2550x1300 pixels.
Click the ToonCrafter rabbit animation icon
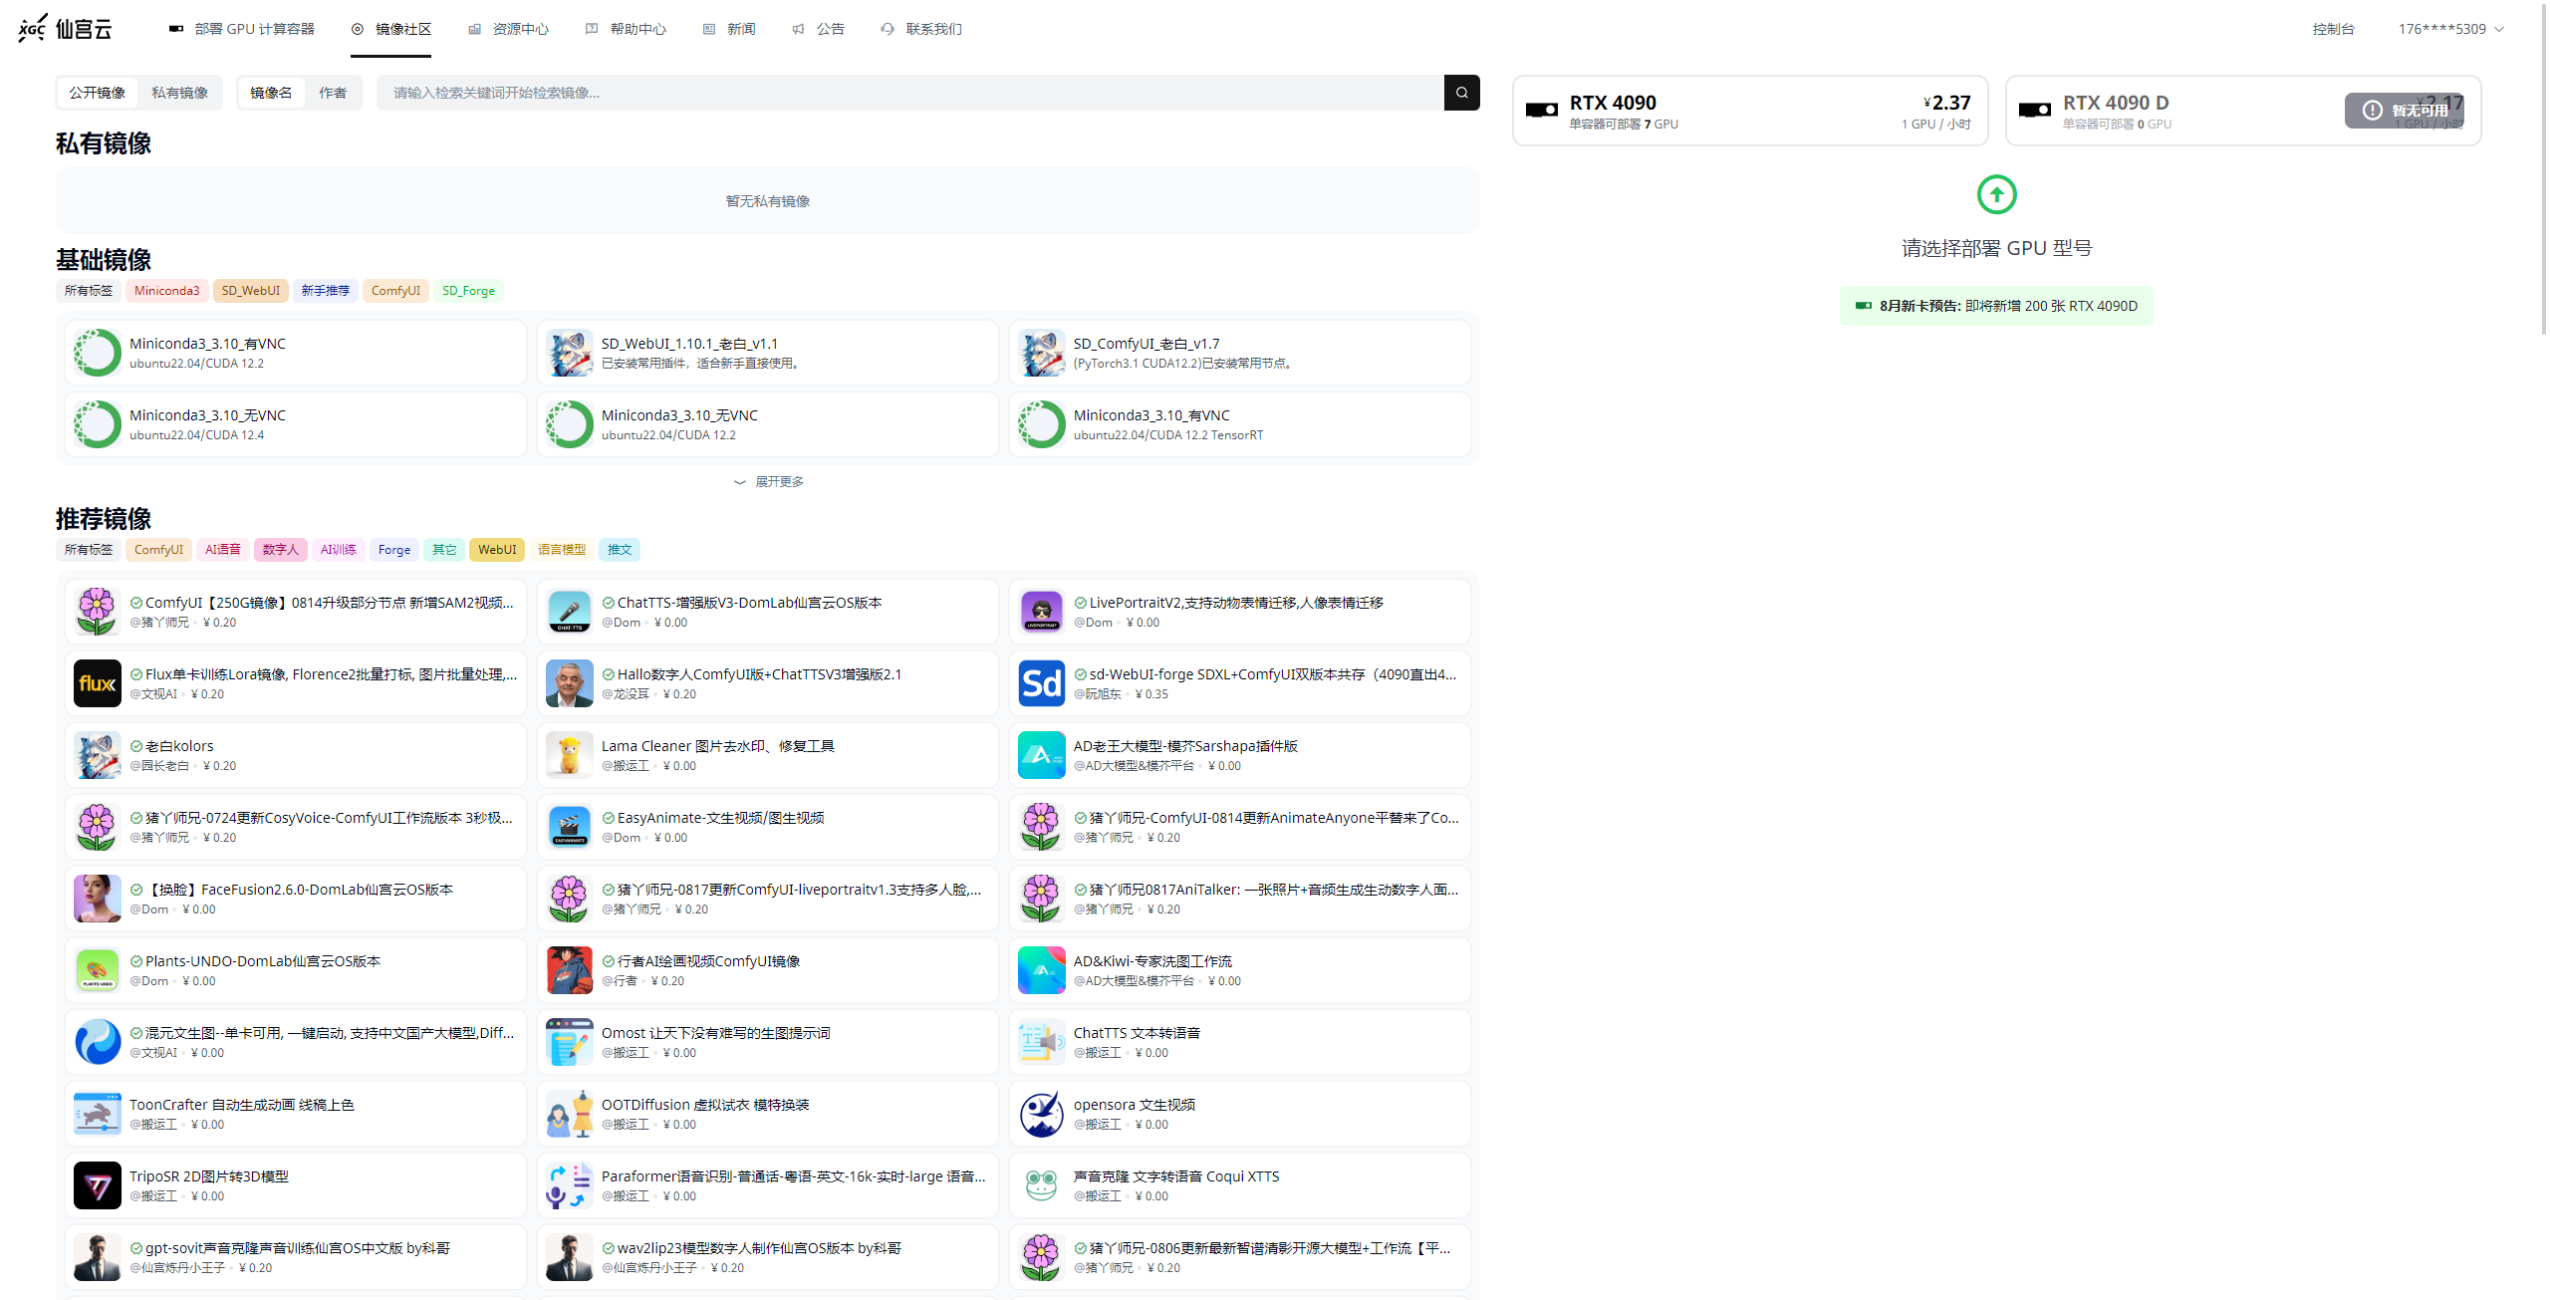98,1114
